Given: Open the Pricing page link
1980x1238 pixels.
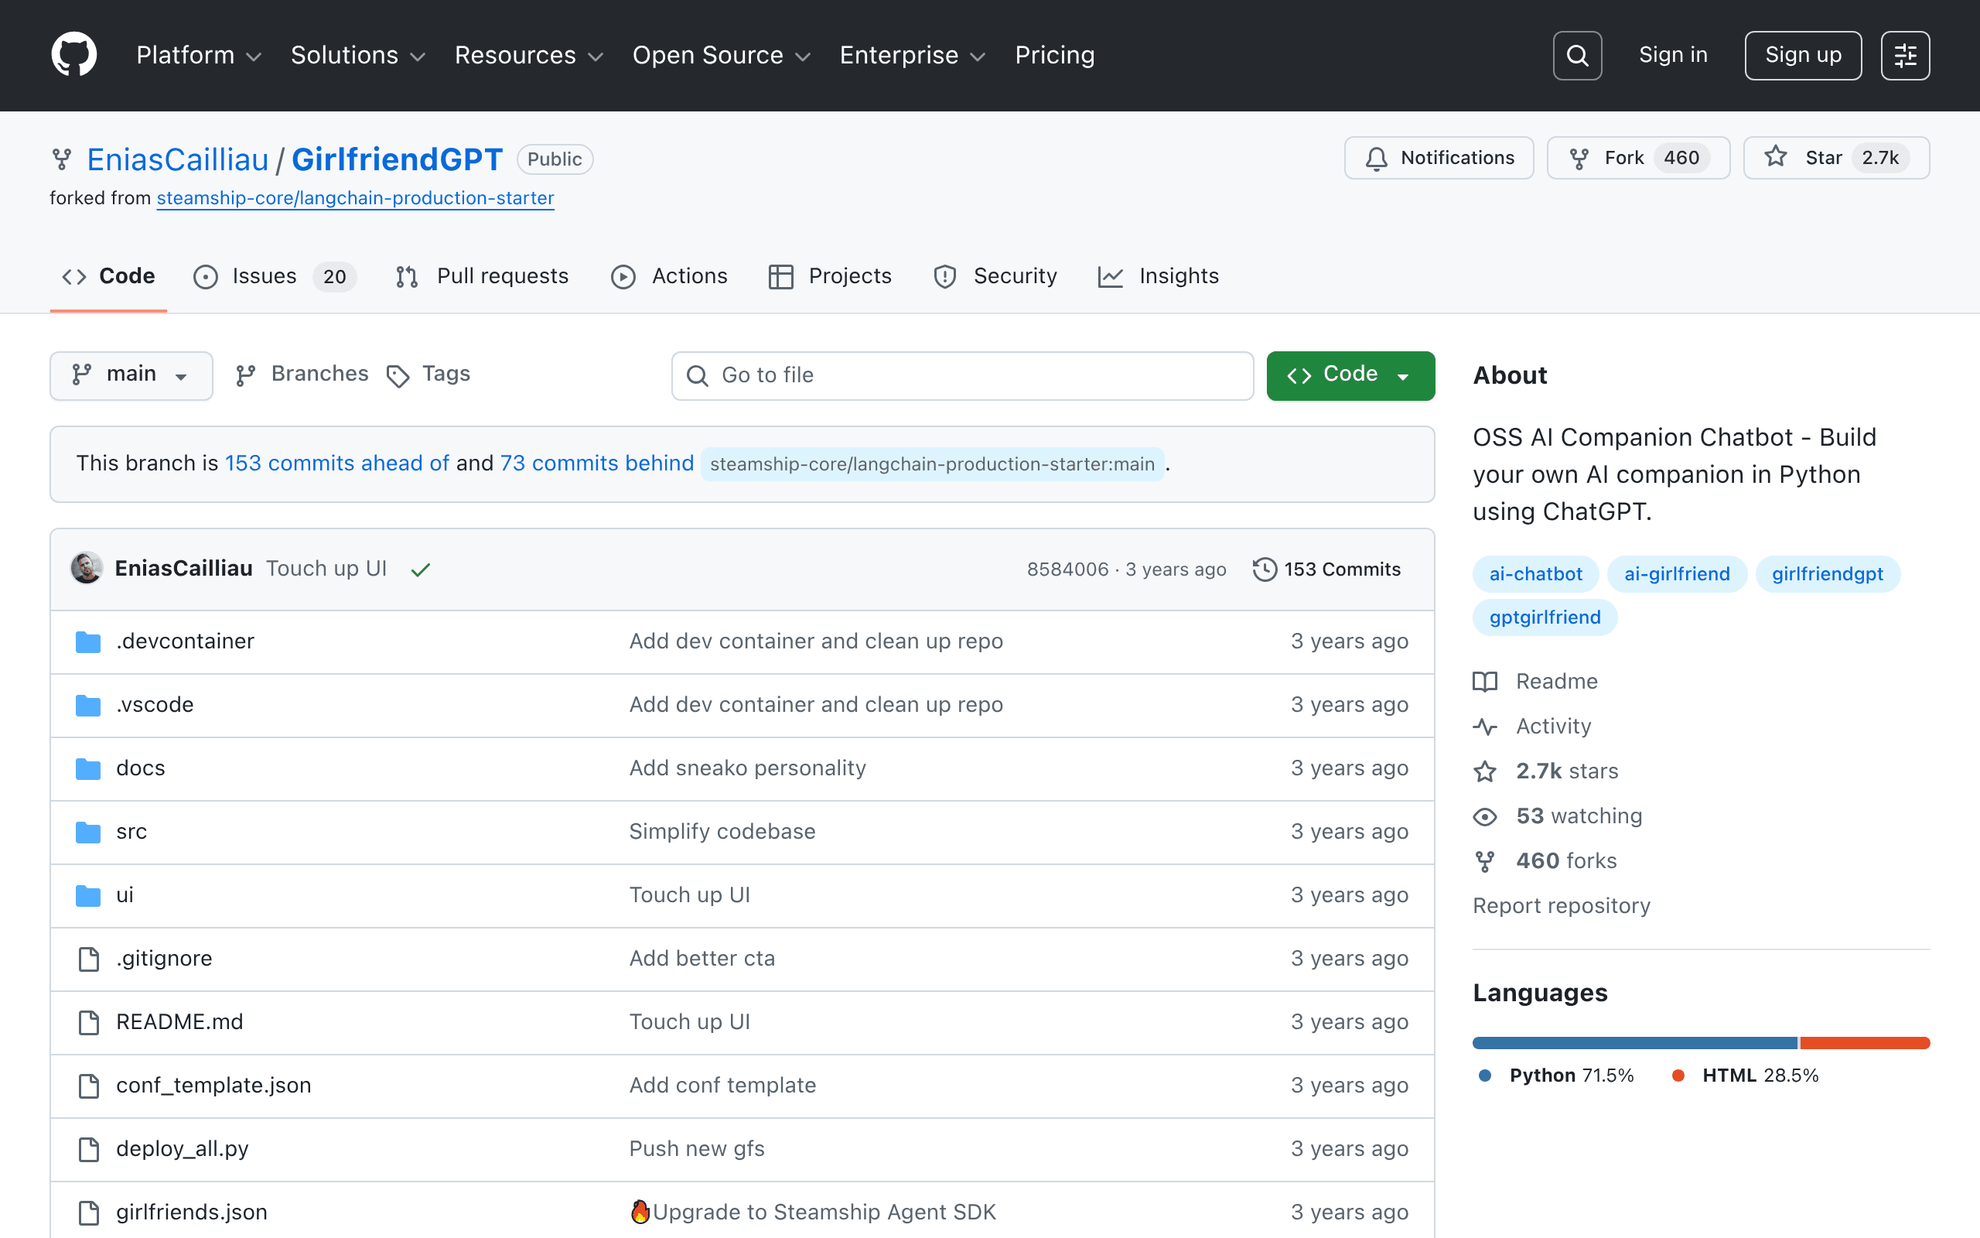Looking at the screenshot, I should pyautogui.click(x=1055, y=55).
